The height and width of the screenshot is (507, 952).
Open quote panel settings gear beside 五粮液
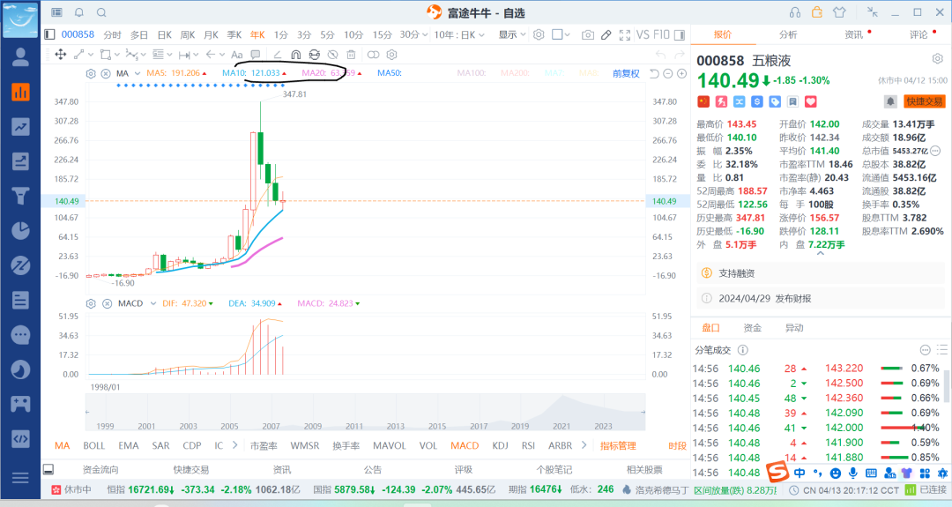point(937,59)
